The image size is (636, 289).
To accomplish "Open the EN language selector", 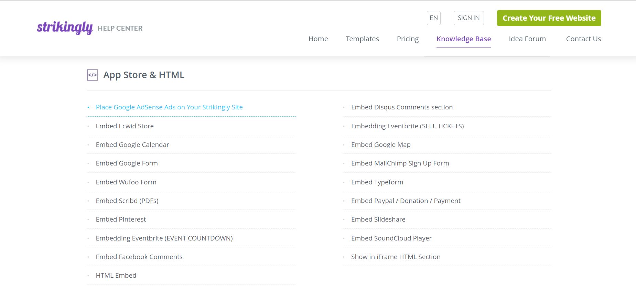I will (434, 18).
